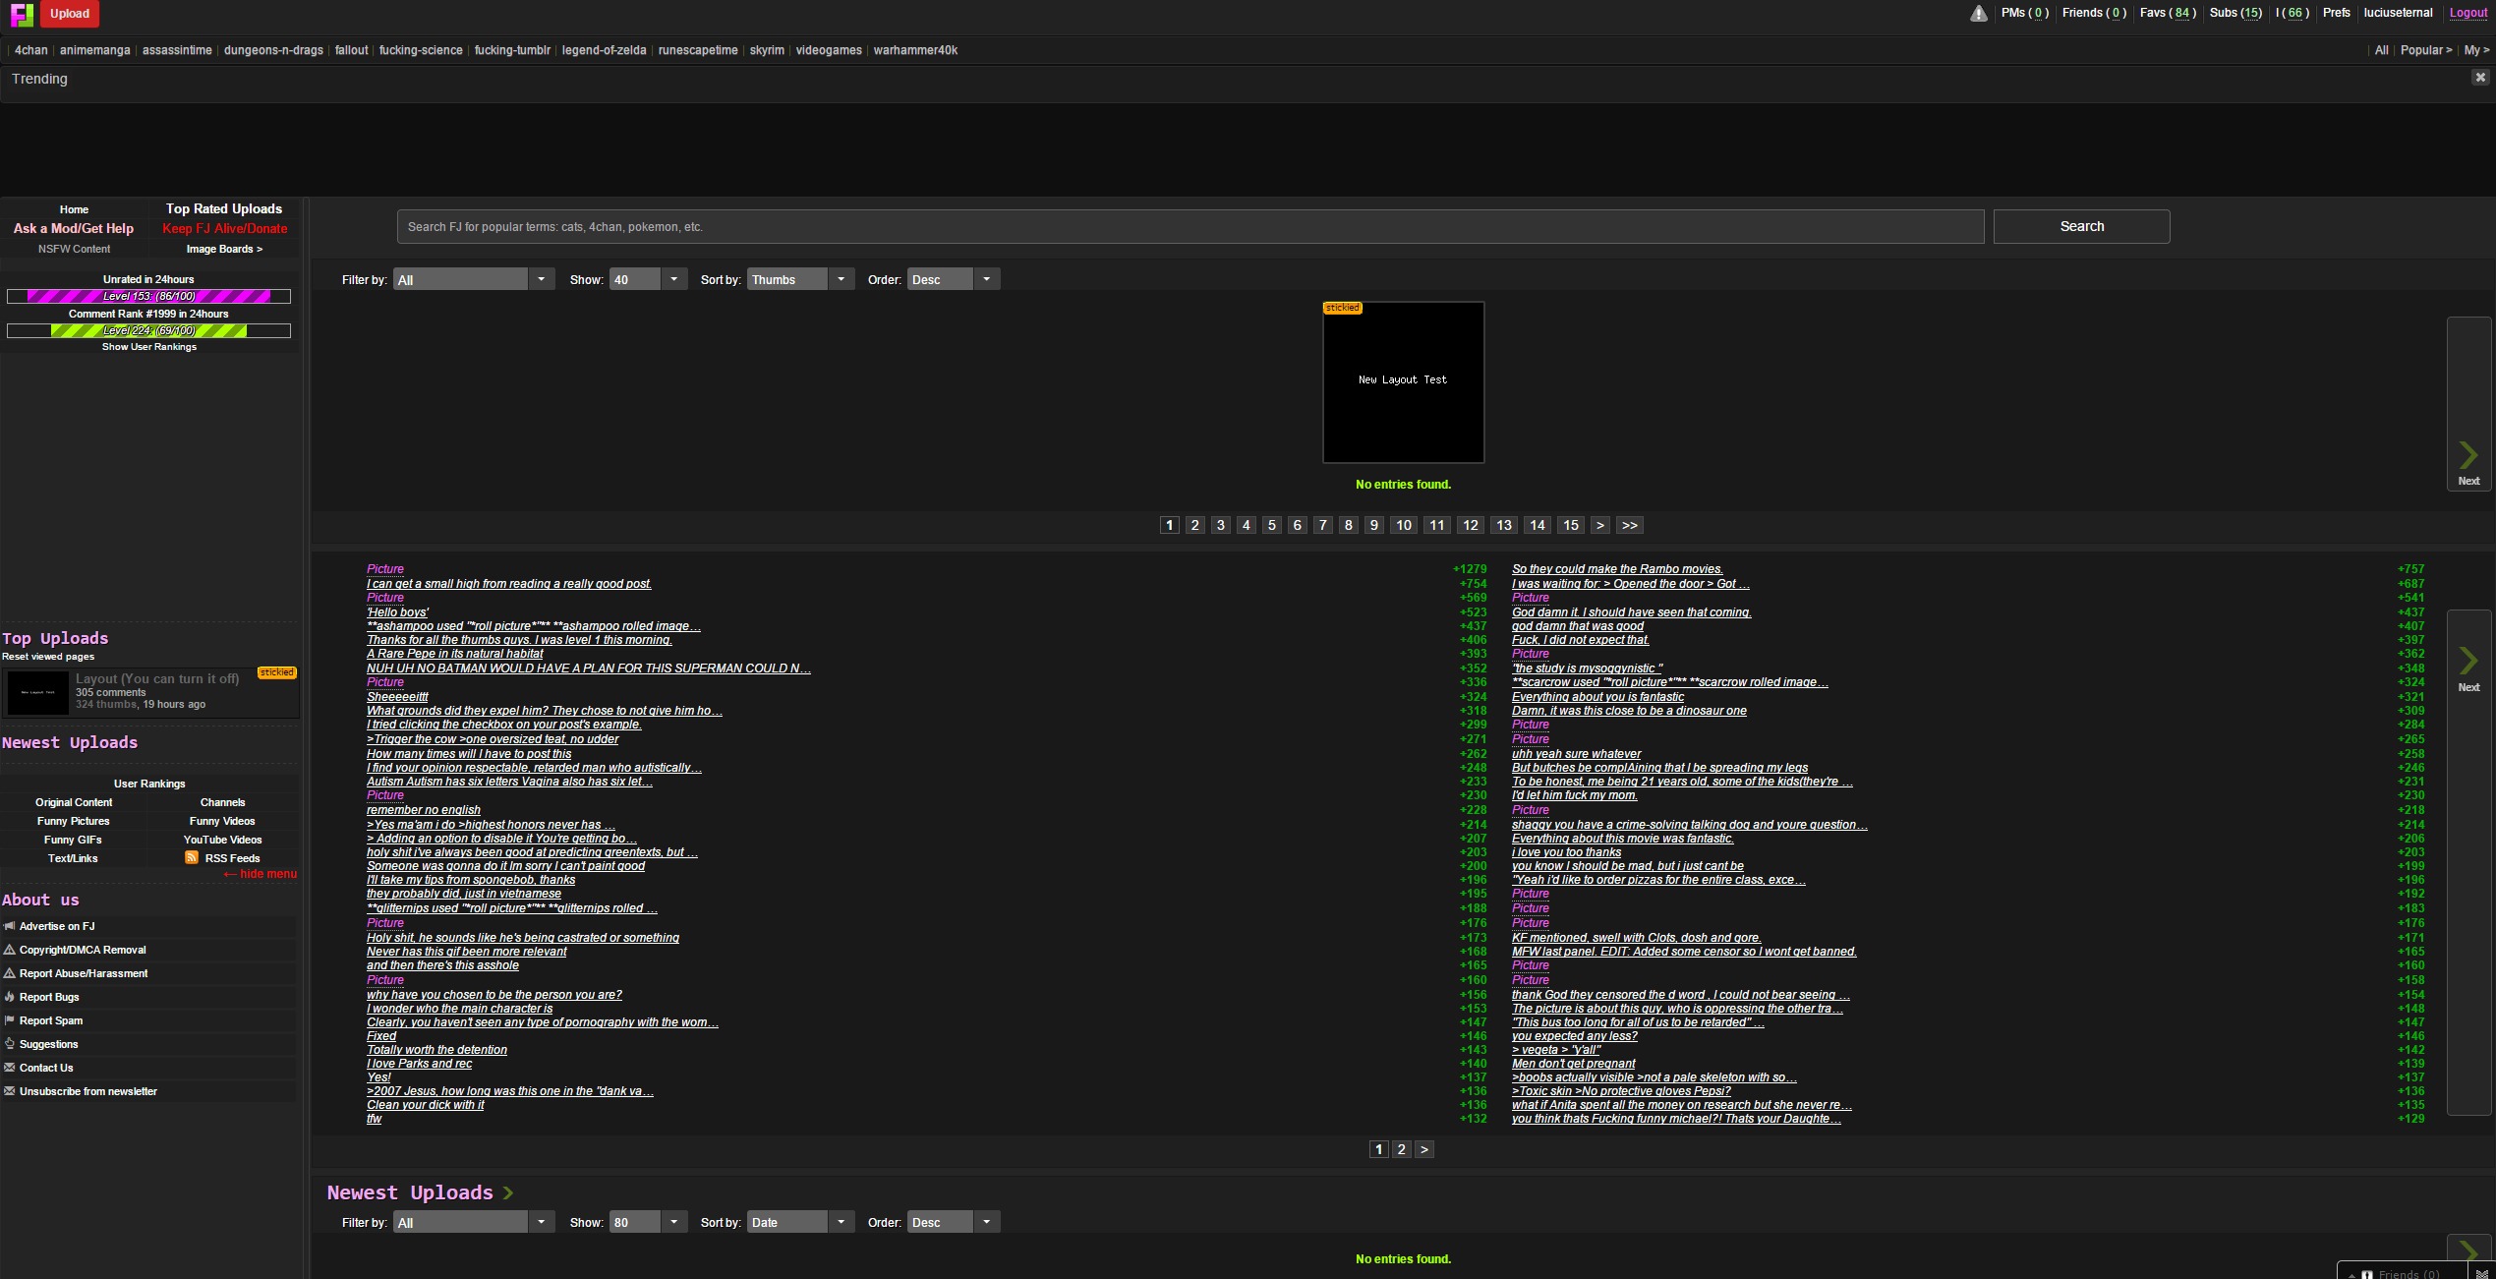This screenshot has width=2496, height=1279.
Task: Click the orange RSS Feeds icon
Action: pyautogui.click(x=192, y=857)
